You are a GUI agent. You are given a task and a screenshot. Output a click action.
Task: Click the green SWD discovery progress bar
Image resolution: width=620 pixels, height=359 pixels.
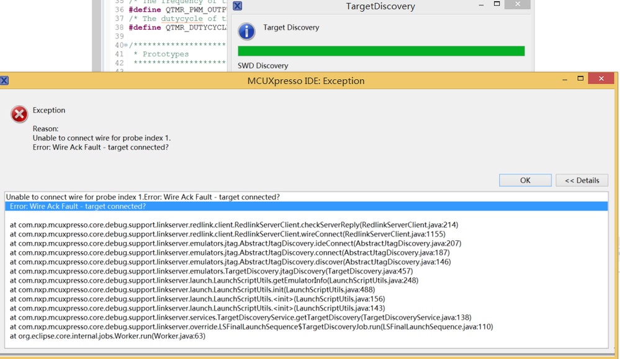click(381, 51)
